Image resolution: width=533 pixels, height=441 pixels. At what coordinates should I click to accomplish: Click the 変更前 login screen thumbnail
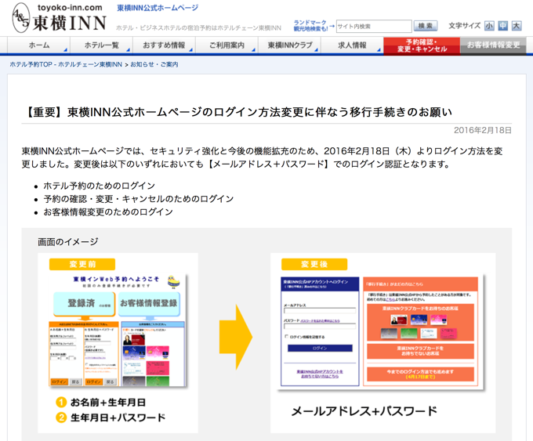click(x=118, y=330)
